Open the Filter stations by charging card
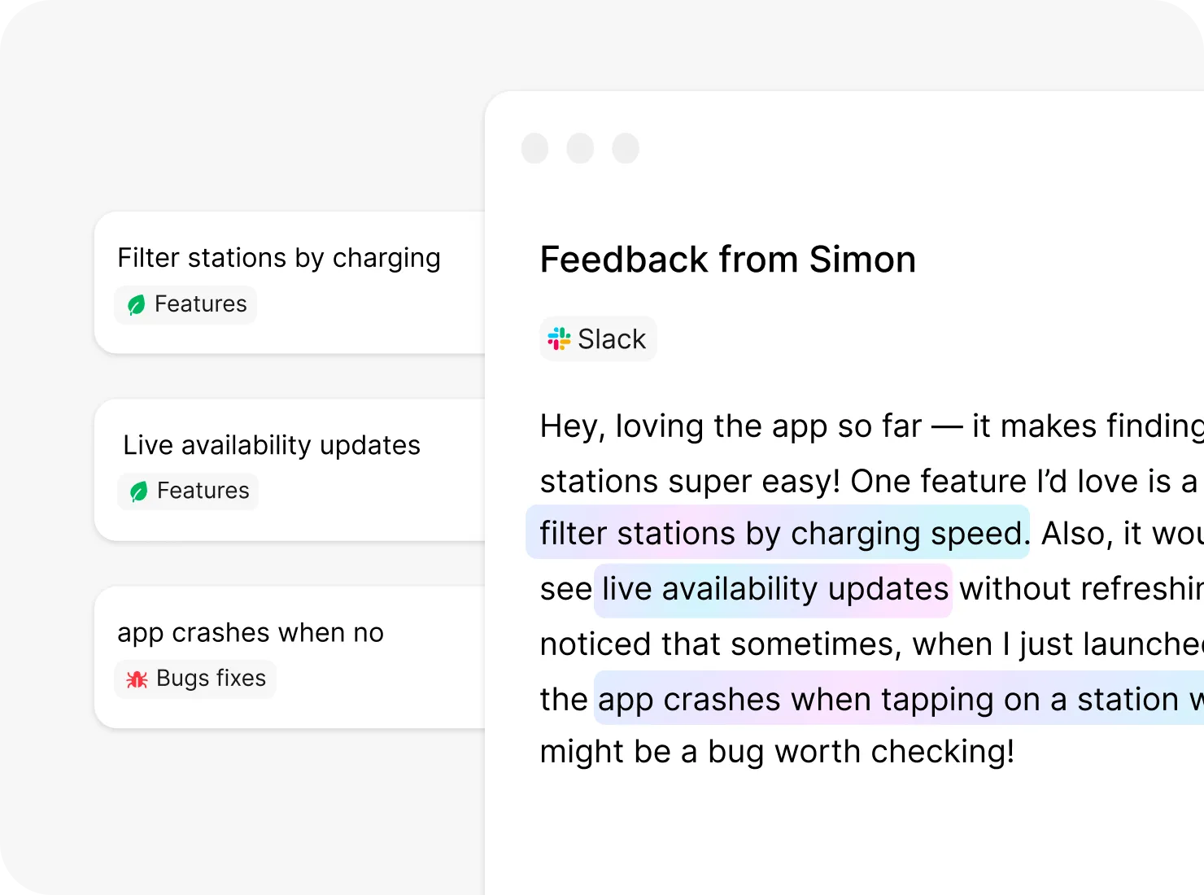The width and height of the screenshot is (1204, 895). (279, 258)
